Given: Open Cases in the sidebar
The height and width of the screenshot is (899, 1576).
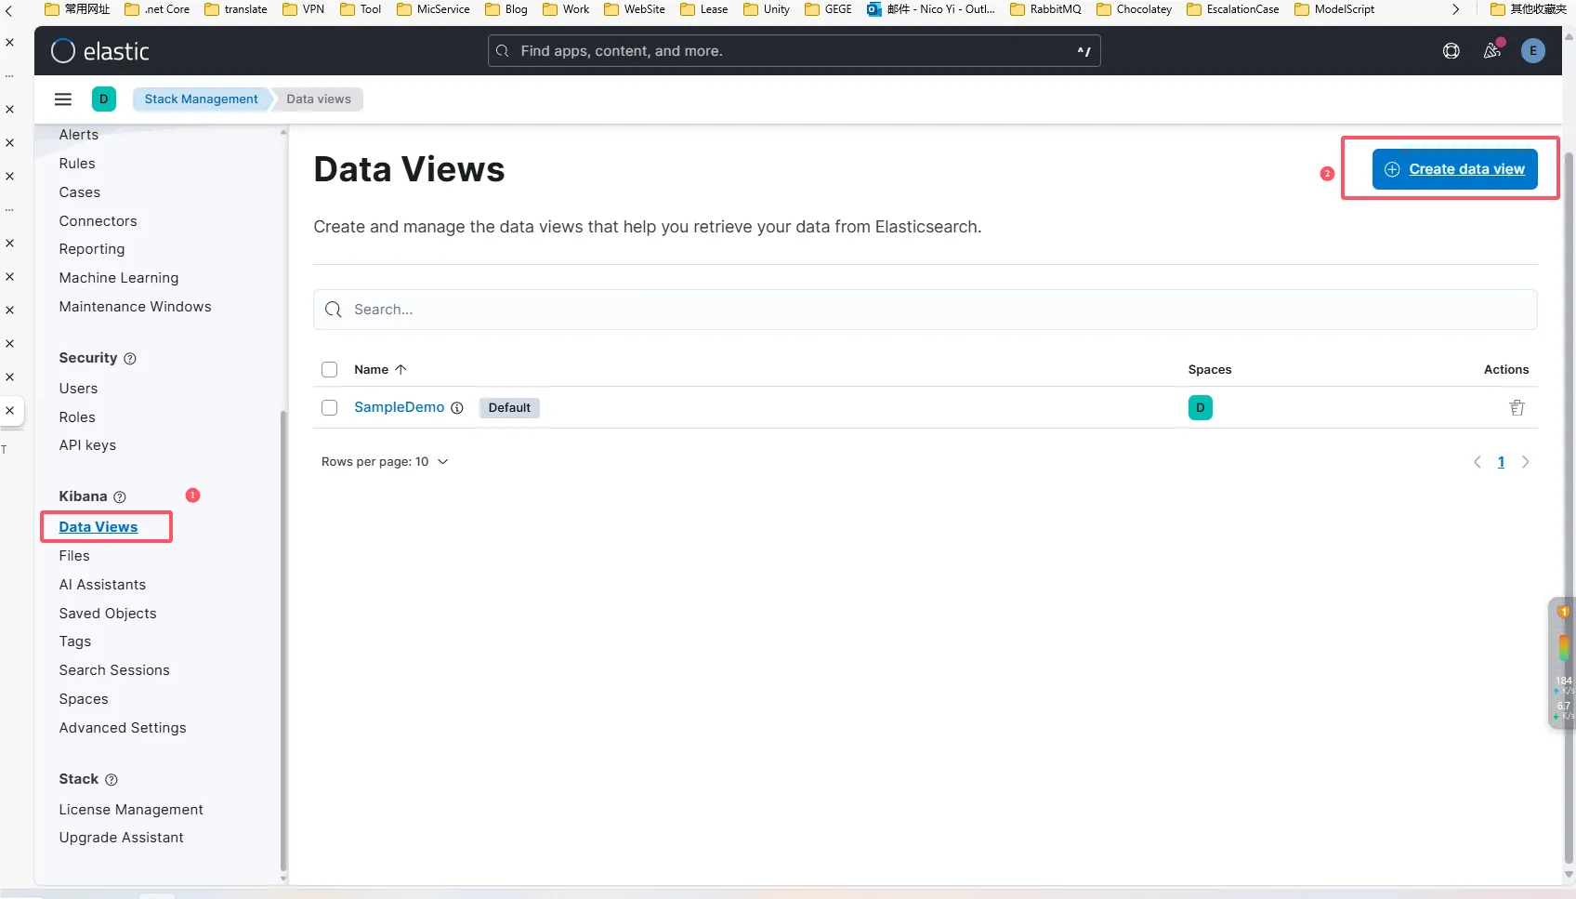Looking at the screenshot, I should tap(80, 192).
